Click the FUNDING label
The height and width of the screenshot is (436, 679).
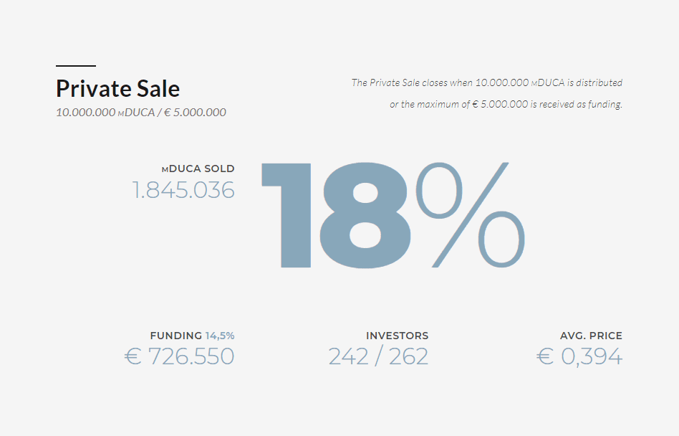(x=175, y=336)
